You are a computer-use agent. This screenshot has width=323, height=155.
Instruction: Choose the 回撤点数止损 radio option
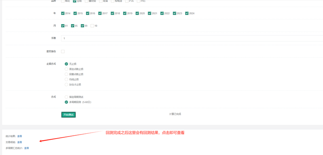66,74
